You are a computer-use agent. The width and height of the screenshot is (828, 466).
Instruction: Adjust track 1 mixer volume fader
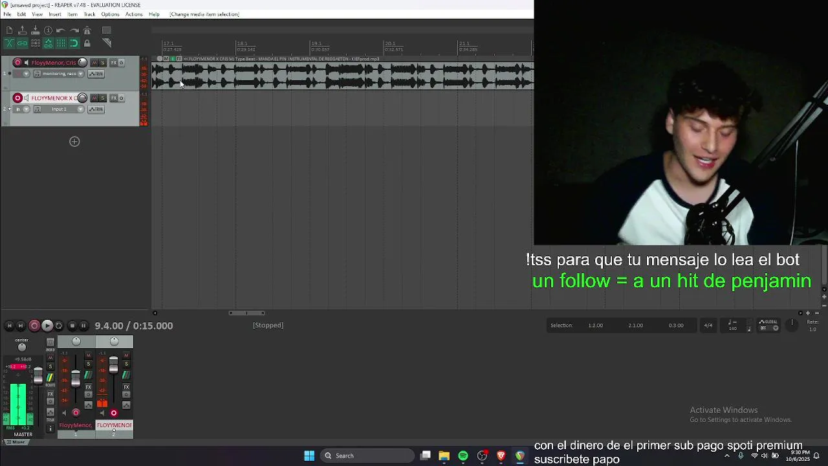pos(76,378)
